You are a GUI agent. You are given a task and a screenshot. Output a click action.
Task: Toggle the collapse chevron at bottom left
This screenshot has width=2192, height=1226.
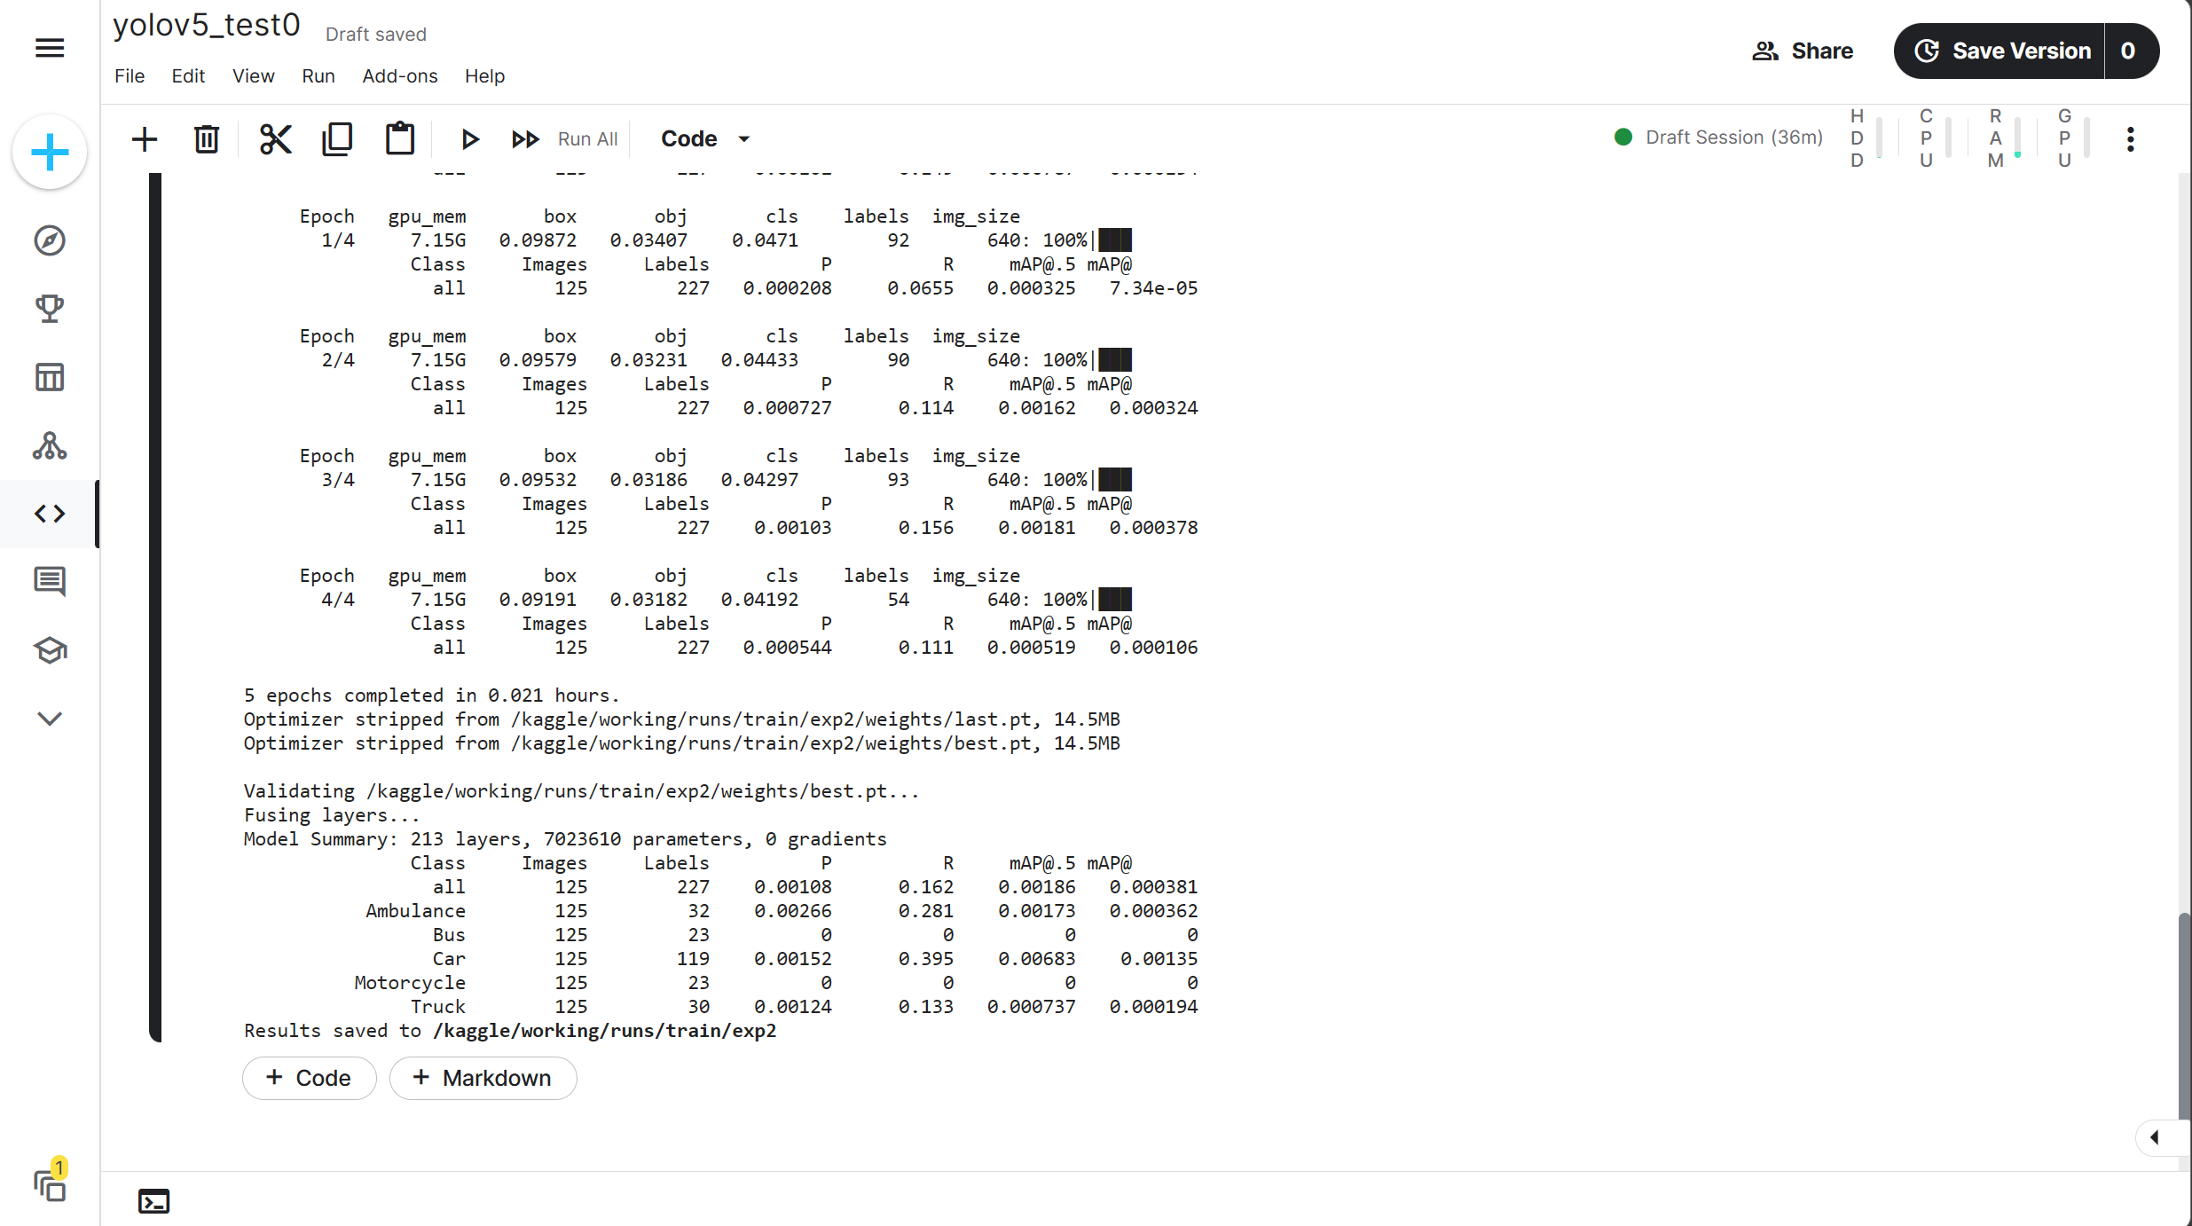tap(50, 719)
